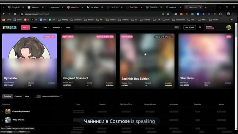Click the Stargaze logo

coord(10,27)
